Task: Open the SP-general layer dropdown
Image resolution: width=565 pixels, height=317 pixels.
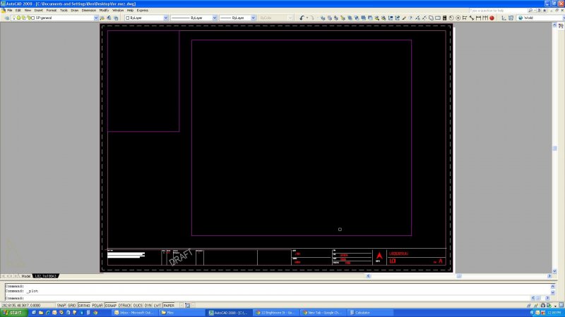Action: click(x=55, y=18)
